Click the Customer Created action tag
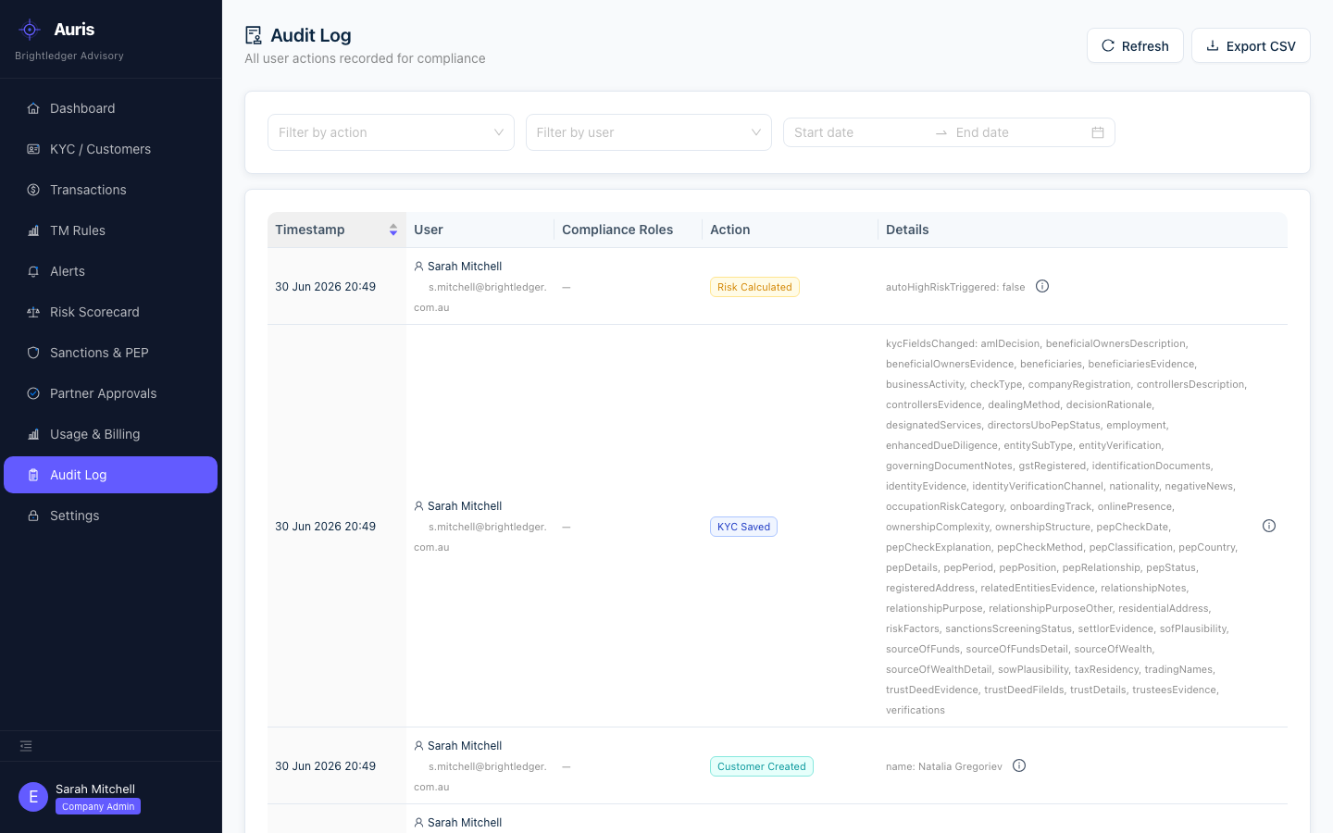 (x=762, y=766)
